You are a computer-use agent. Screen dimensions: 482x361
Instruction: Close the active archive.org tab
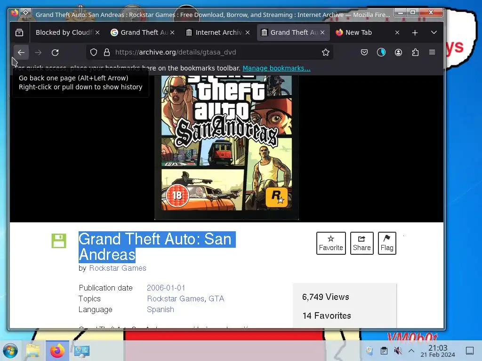pyautogui.click(x=322, y=32)
